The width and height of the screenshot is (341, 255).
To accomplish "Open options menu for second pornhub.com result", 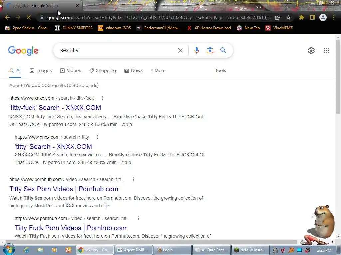I will click(x=138, y=218).
